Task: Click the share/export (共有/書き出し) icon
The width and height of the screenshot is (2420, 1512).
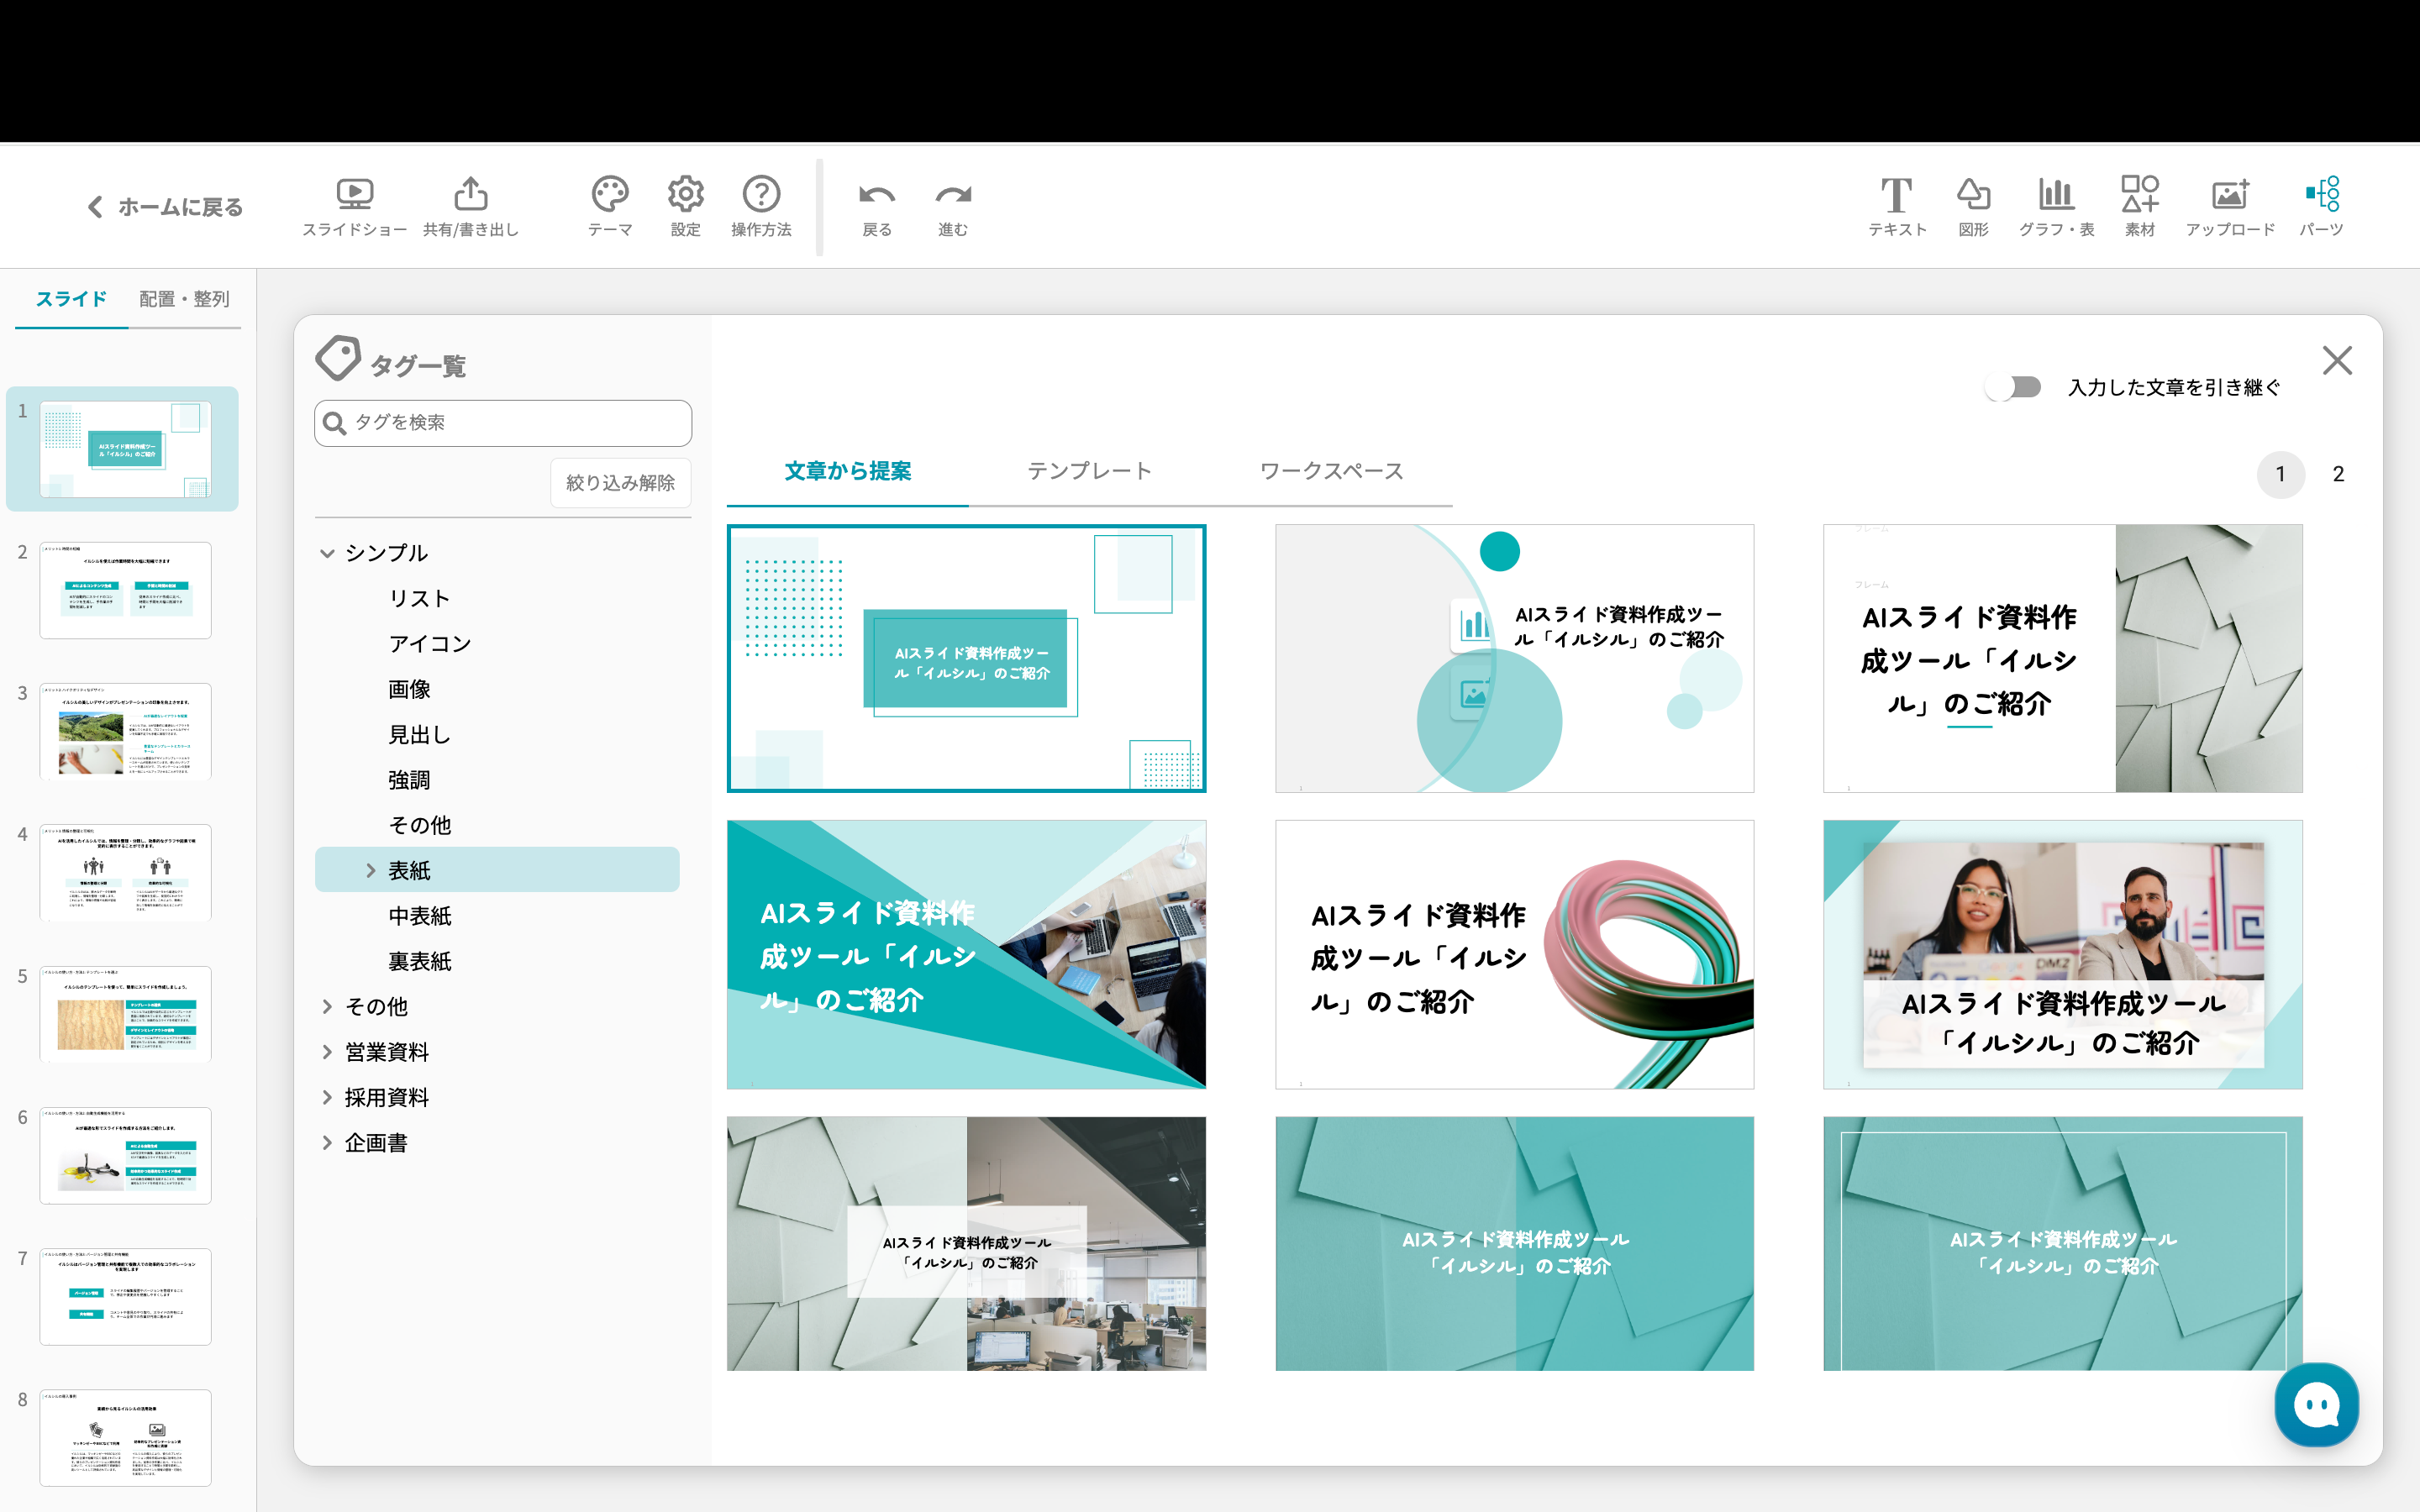Action: coord(471,194)
